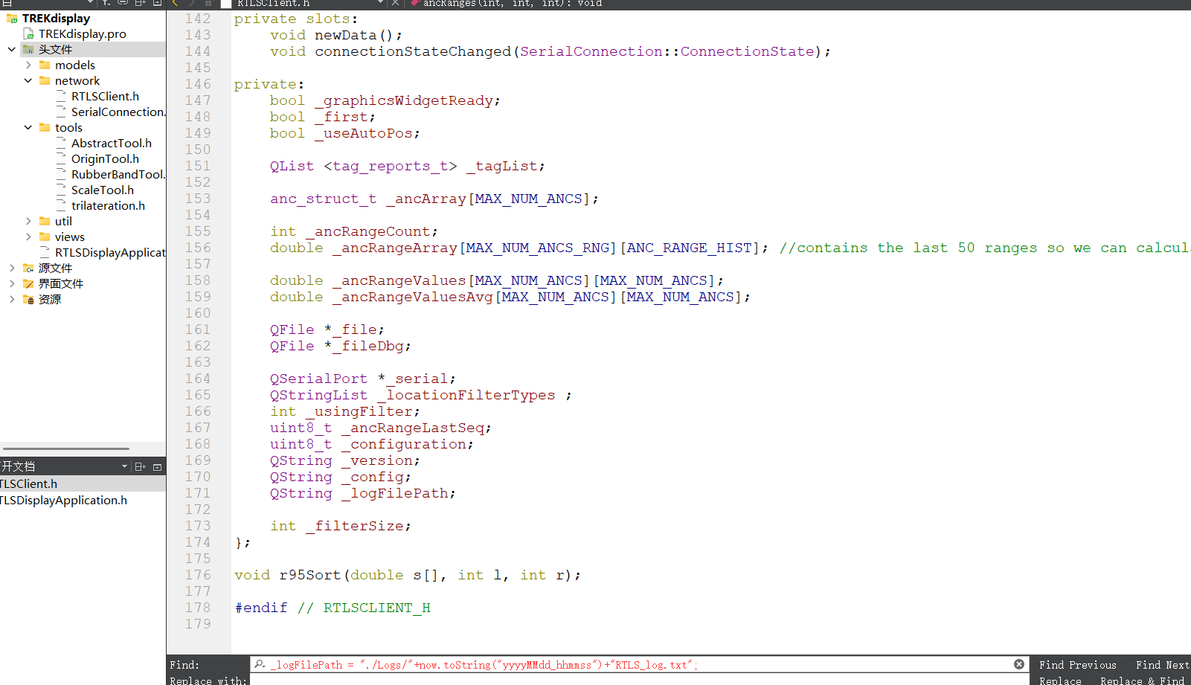The width and height of the screenshot is (1191, 685).
Task: Click the magnifier search options icon in Find
Action: (259, 664)
